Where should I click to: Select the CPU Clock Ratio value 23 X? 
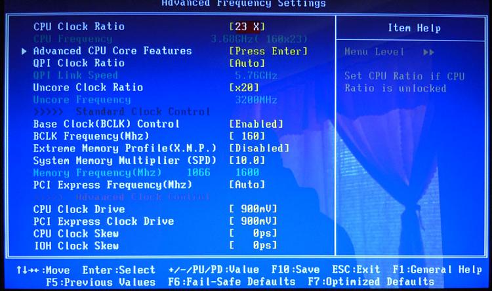(x=247, y=27)
